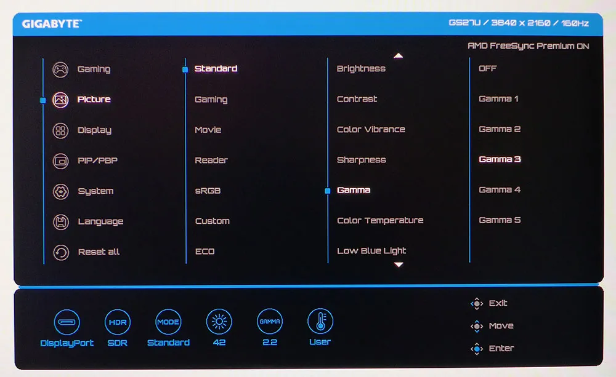The width and height of the screenshot is (616, 377).
Task: Open the Low Blue Light setting
Action: (371, 251)
